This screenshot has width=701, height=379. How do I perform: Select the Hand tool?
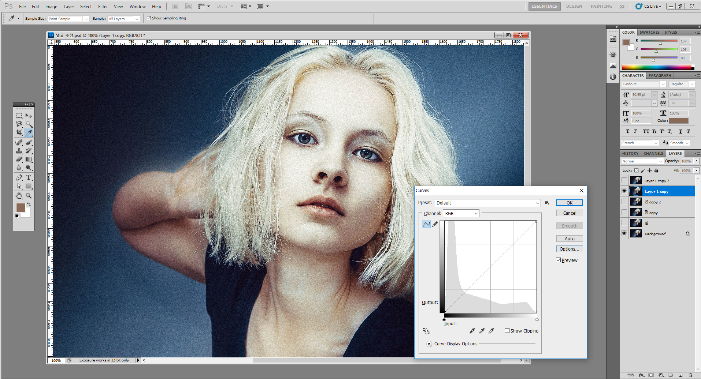pos(19,196)
